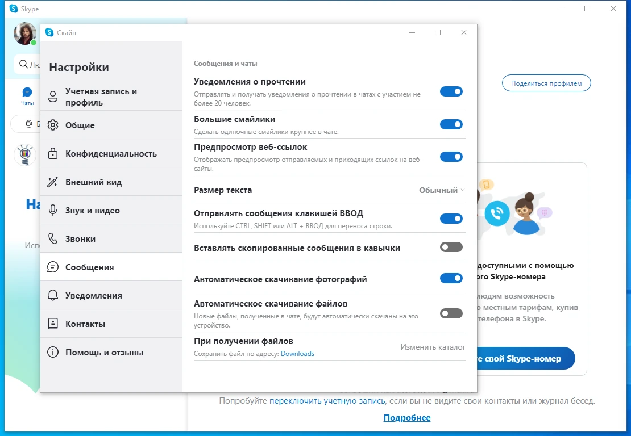Click the address book icon for Контакты
Screen dimensions: 631x436
53,324
